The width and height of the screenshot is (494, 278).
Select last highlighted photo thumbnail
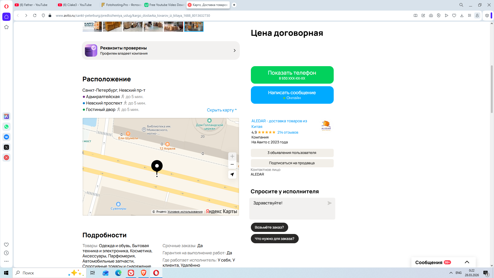click(194, 27)
